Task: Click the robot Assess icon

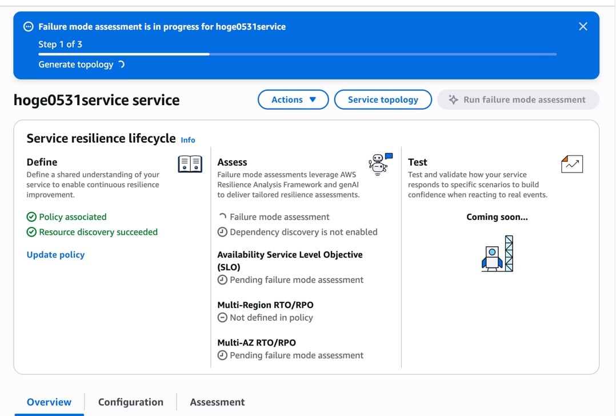Action: pos(380,164)
